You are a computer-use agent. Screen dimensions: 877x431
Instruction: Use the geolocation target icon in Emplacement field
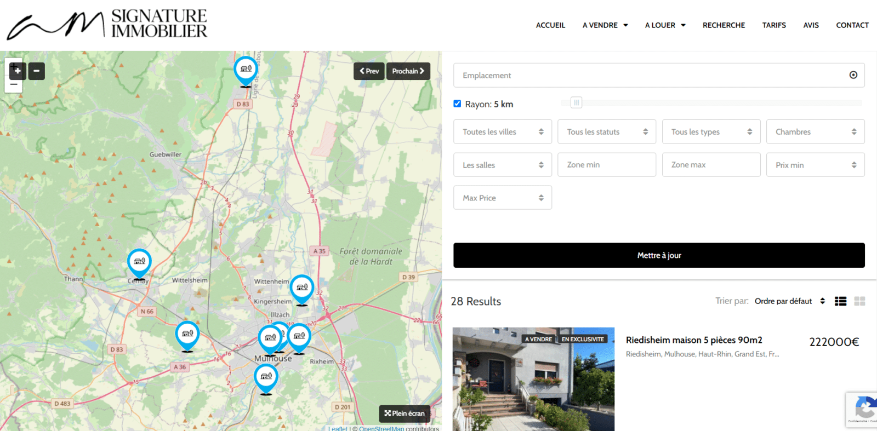pyautogui.click(x=853, y=75)
